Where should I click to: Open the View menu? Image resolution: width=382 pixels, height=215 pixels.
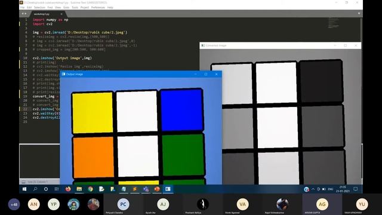(58, 8)
